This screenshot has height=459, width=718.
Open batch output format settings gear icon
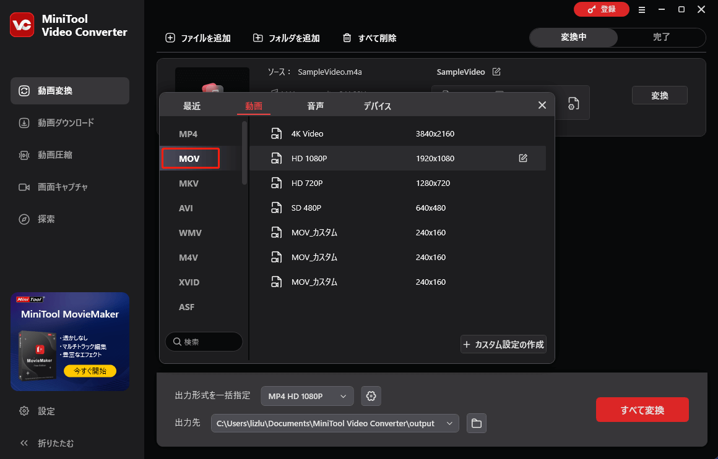point(371,396)
